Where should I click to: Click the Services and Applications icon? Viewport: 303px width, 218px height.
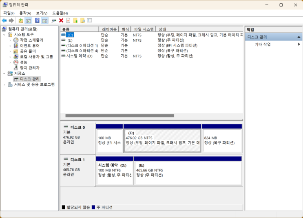point(10,85)
